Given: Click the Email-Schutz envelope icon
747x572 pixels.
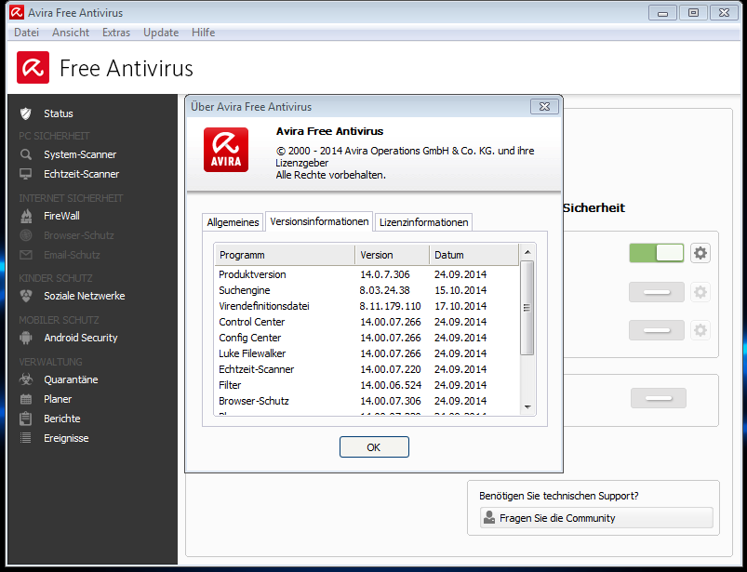Looking at the screenshot, I should pyautogui.click(x=26, y=255).
